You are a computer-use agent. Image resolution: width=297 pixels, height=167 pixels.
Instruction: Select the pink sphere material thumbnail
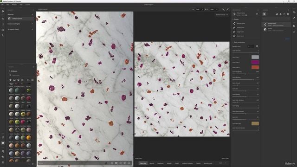23,122
